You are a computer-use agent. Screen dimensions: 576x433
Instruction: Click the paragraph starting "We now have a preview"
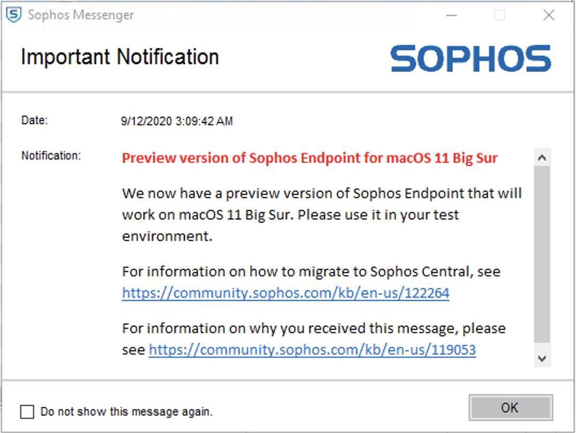pos(322,215)
